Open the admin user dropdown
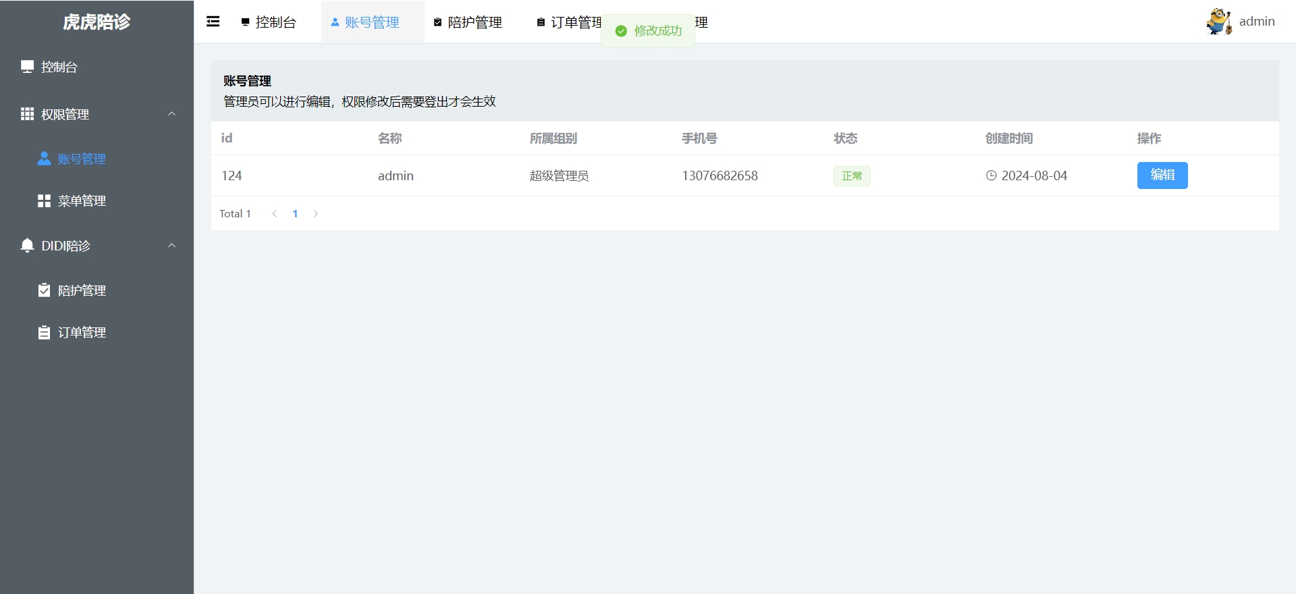The image size is (1296, 594). pyautogui.click(x=1256, y=22)
